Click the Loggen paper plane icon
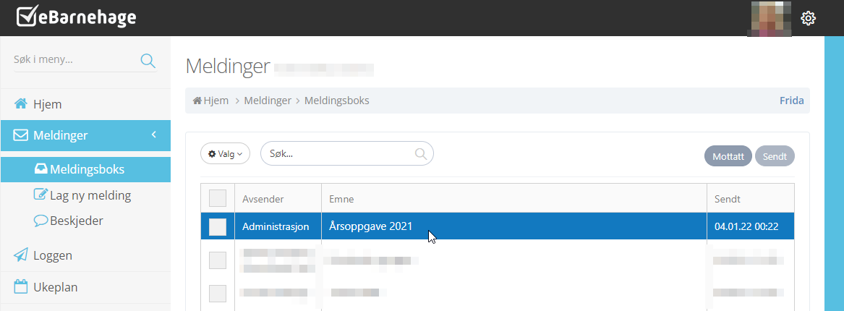This screenshot has height=311, width=844. click(x=20, y=255)
